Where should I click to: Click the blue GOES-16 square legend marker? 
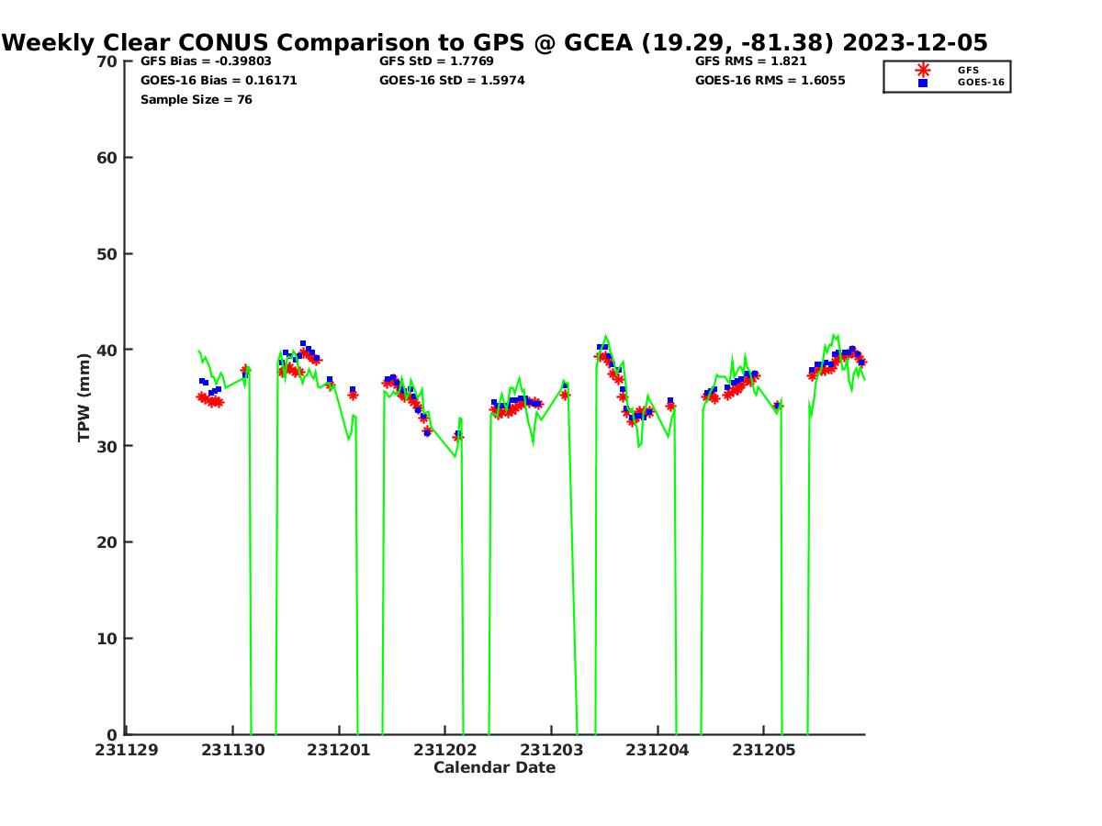tap(923, 83)
